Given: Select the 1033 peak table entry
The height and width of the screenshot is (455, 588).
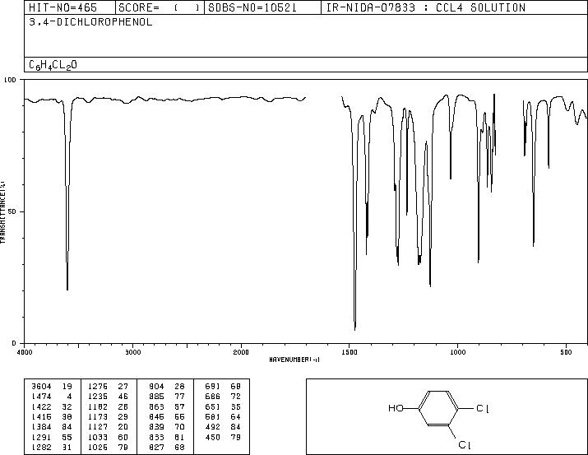Looking at the screenshot, I should (108, 438).
